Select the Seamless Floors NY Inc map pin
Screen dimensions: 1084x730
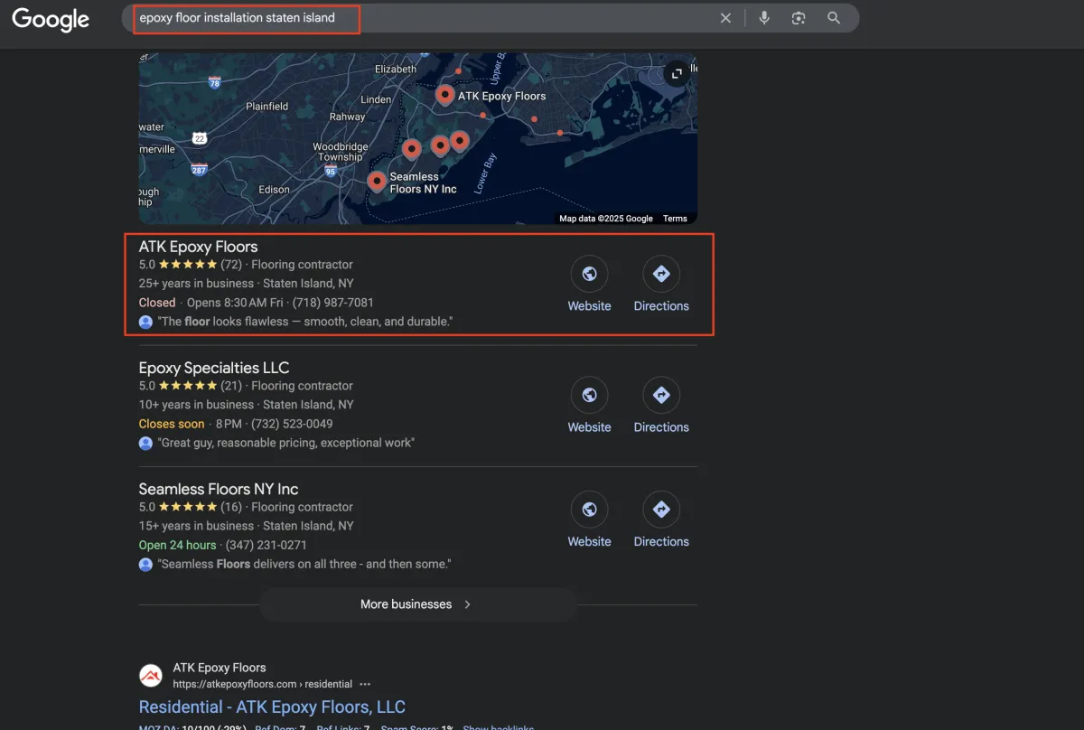click(x=377, y=182)
